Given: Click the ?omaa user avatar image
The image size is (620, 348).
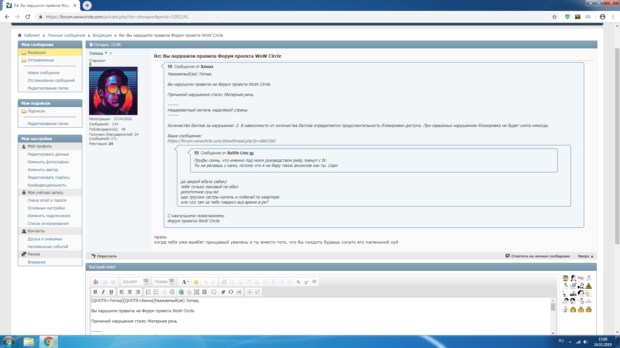Looking at the screenshot, I should click(113, 91).
